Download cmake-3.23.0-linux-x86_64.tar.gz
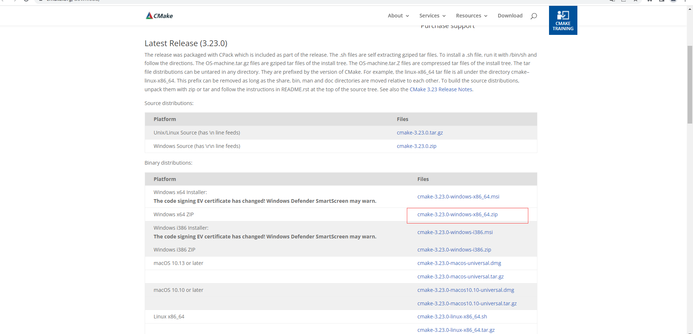 click(456, 330)
